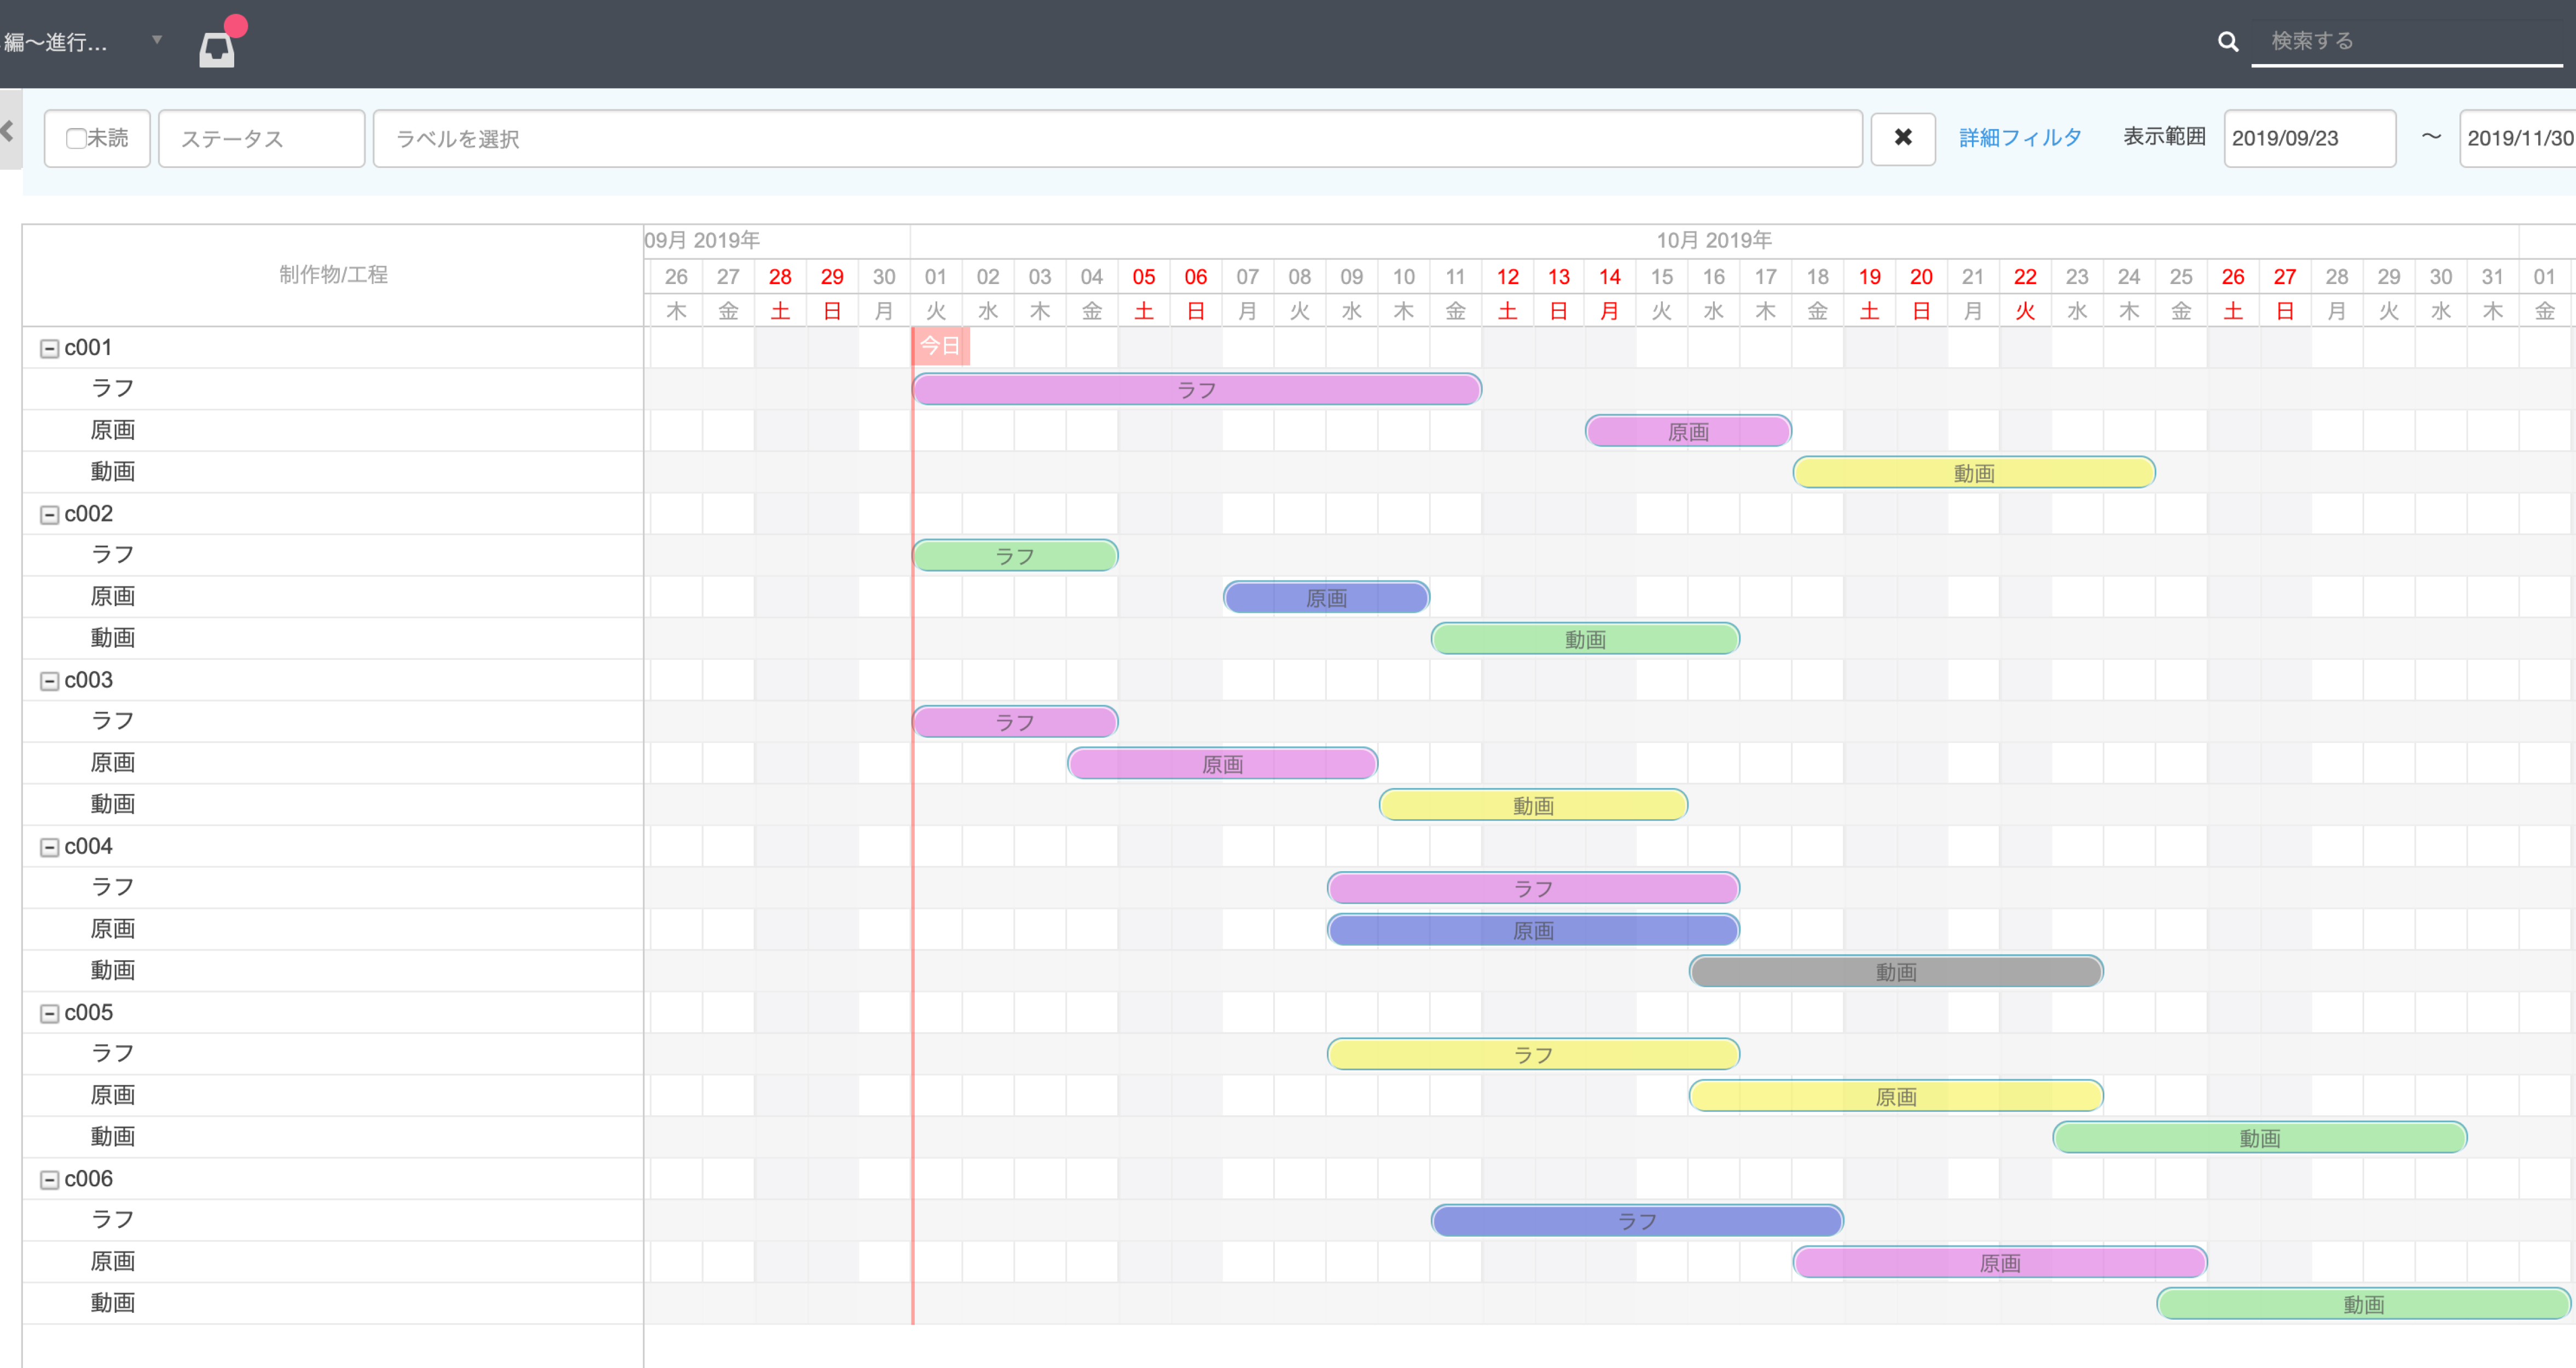Open the inbox notifications icon
Image resolution: width=2576 pixels, height=1368 pixels.
pos(217,49)
